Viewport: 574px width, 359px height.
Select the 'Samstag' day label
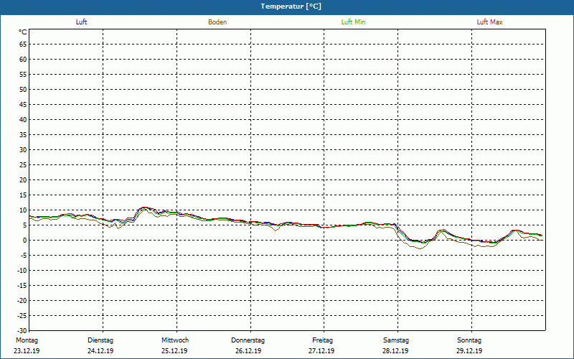point(396,340)
